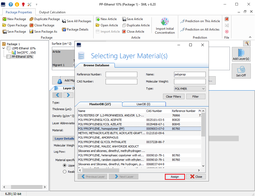The image size is (255, 196).
Task: Open the help question mark icon
Action: (11, 4)
